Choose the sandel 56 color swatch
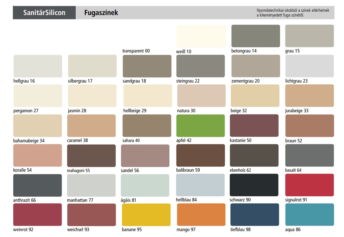Viewport: 344px width, 237px height. [x=145, y=156]
